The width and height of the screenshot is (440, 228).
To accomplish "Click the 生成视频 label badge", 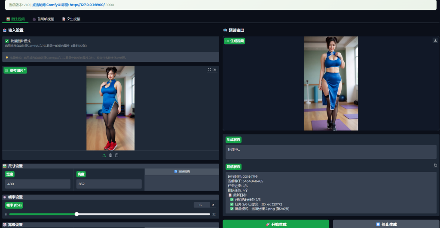I will point(235,41).
